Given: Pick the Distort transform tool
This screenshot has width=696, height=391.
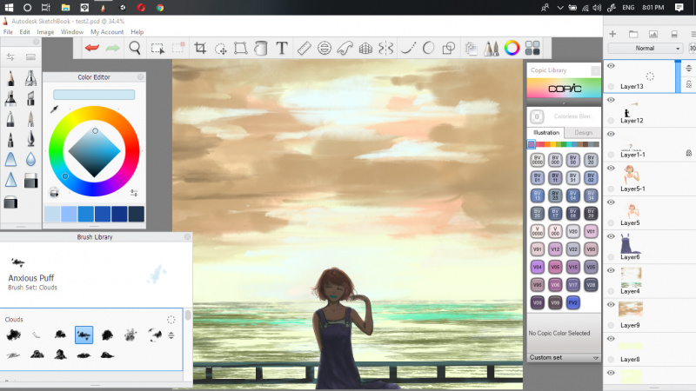Looking at the screenshot, I should 241,48.
